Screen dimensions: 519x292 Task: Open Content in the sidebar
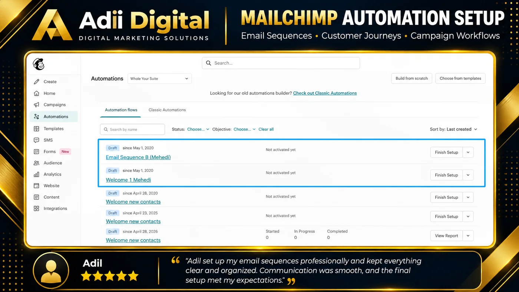[52, 197]
